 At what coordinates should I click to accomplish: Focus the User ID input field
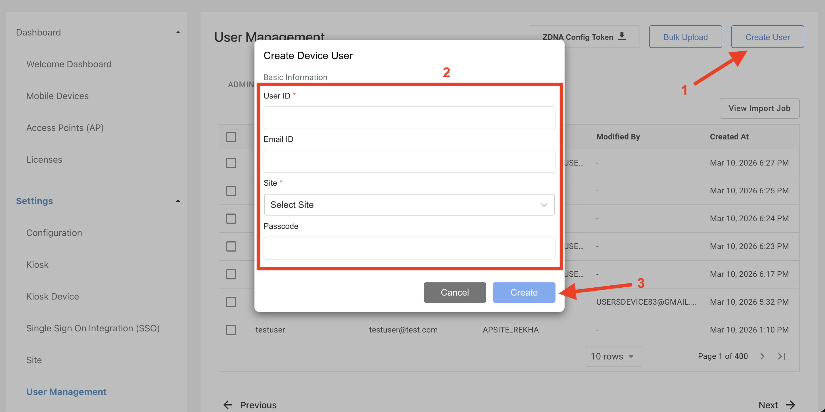[x=409, y=118]
